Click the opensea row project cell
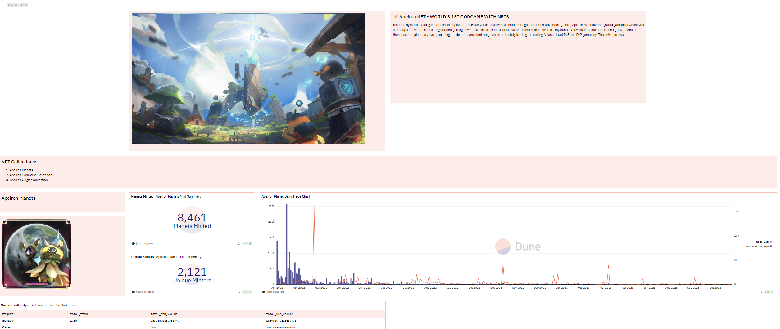 pos(7,321)
